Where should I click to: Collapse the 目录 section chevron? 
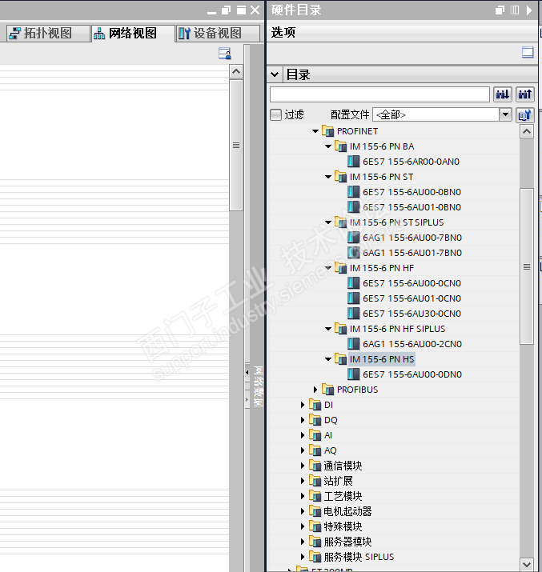click(275, 74)
